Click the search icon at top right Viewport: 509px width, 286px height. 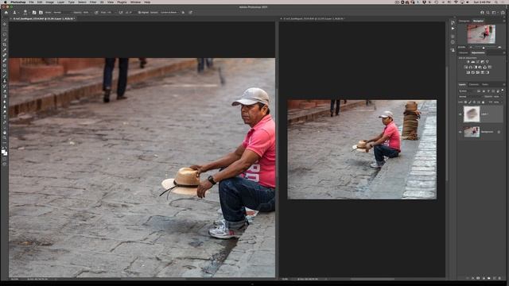pos(488,13)
